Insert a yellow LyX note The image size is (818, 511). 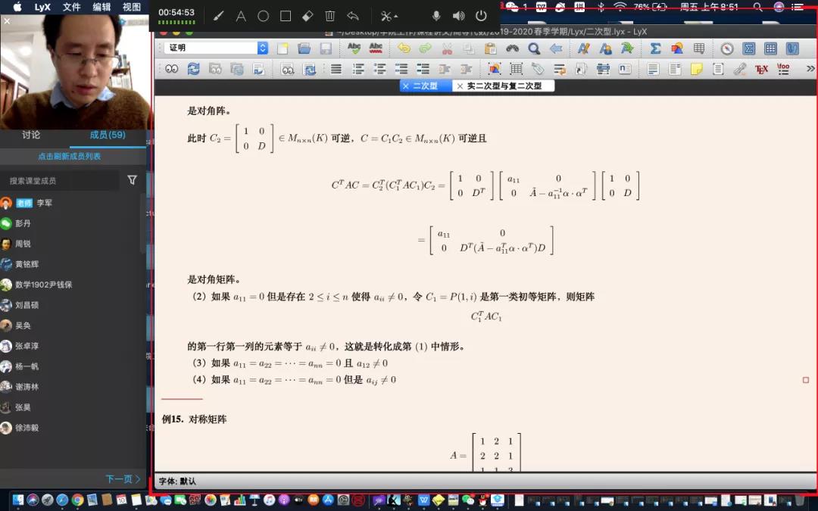697,69
